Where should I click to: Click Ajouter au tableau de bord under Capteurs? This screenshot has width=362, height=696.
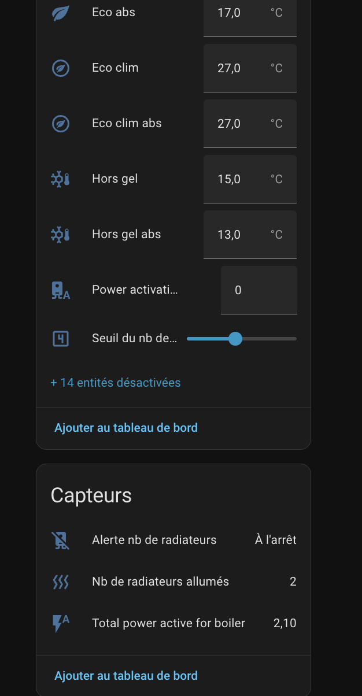(x=126, y=675)
